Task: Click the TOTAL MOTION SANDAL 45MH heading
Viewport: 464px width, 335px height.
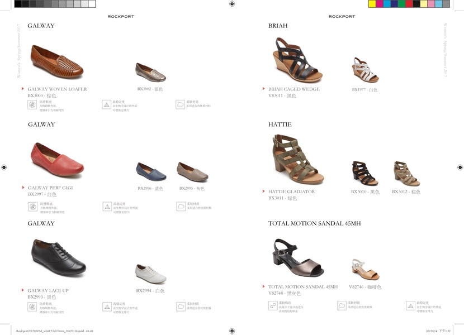Action: tap(315, 223)
